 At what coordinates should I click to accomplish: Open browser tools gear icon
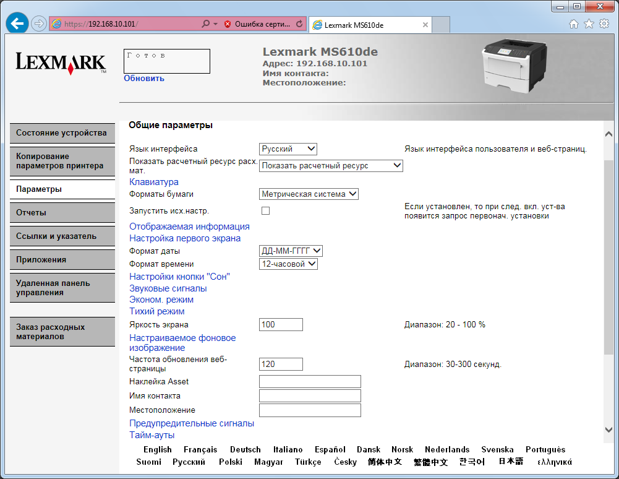pyautogui.click(x=604, y=24)
